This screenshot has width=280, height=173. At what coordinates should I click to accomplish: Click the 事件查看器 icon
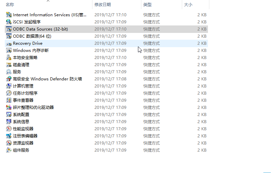pos(8,100)
